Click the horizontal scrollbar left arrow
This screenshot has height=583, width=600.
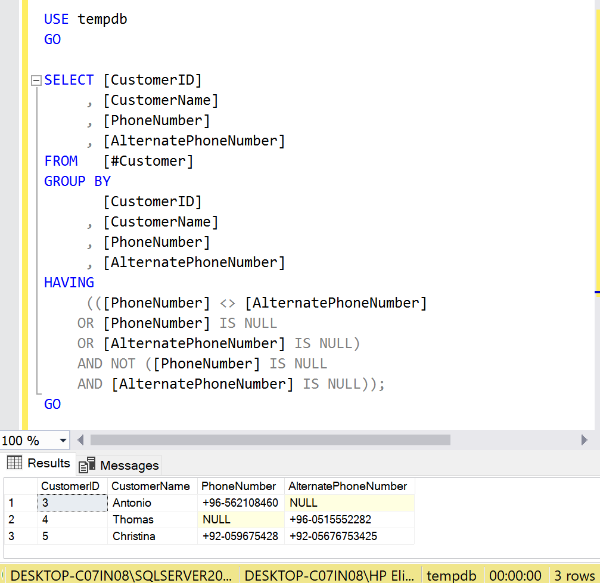81,441
